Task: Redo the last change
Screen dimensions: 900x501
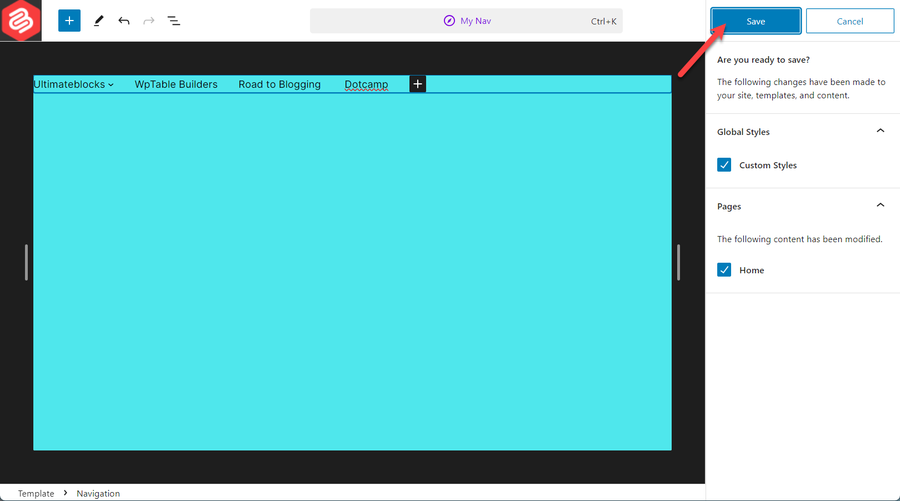Action: [148, 21]
